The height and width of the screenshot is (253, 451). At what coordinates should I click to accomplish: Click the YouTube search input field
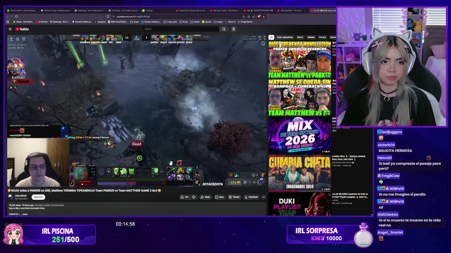tap(181, 29)
